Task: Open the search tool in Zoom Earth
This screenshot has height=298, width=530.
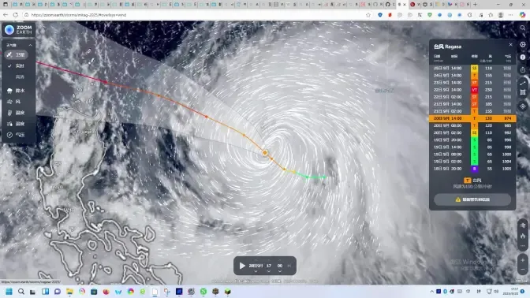Action: pos(523,28)
